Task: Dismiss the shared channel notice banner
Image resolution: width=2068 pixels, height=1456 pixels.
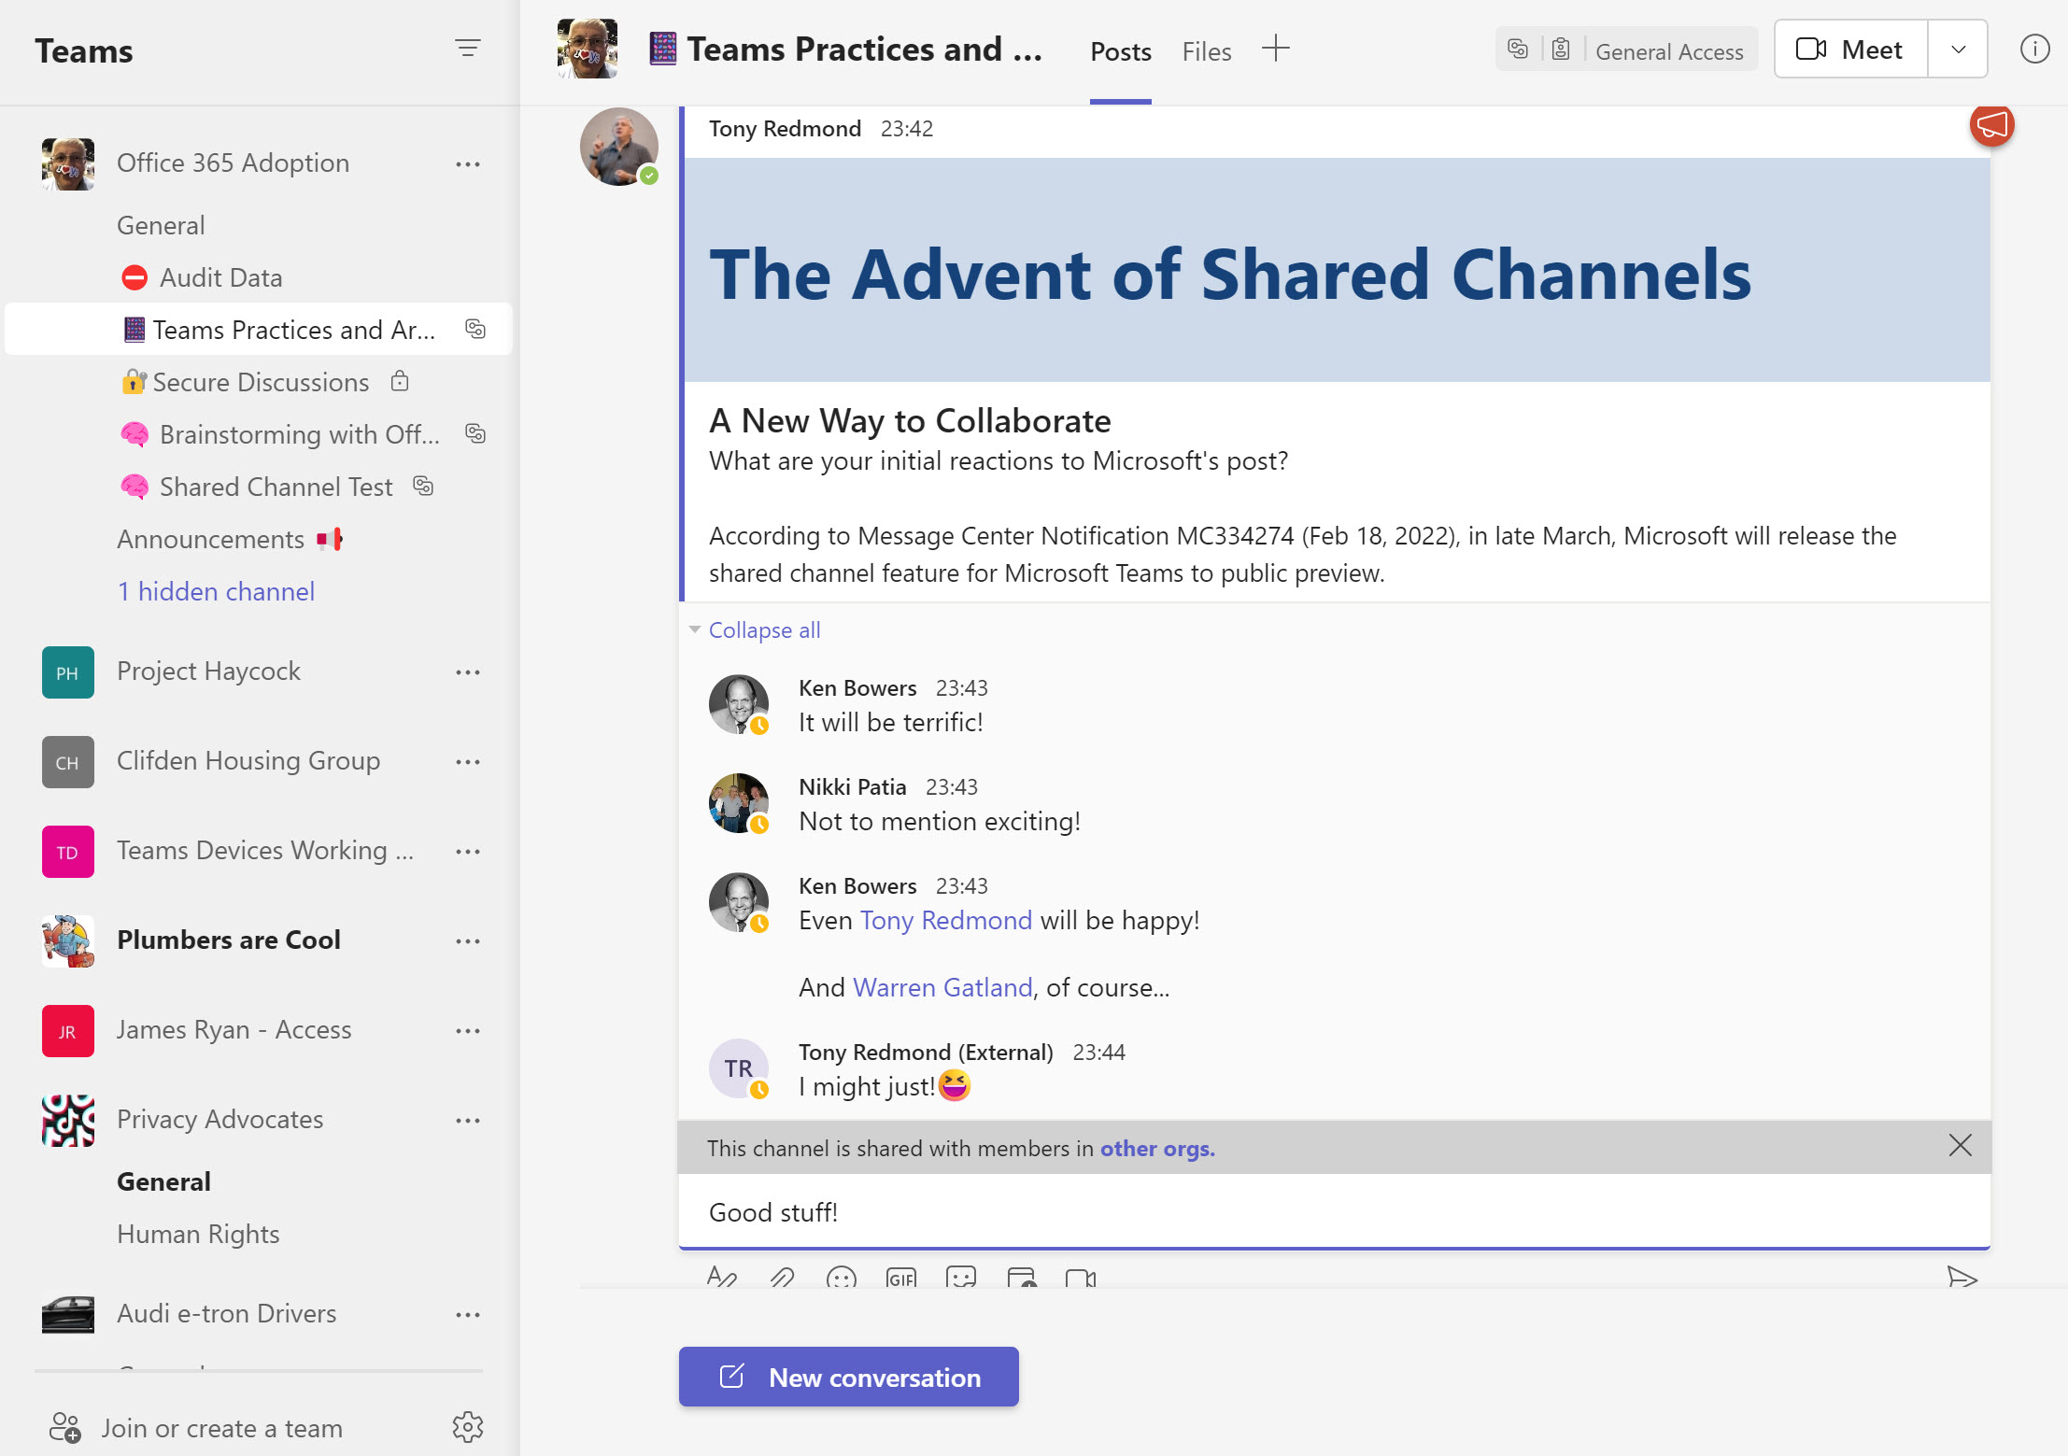Action: tap(1961, 1146)
